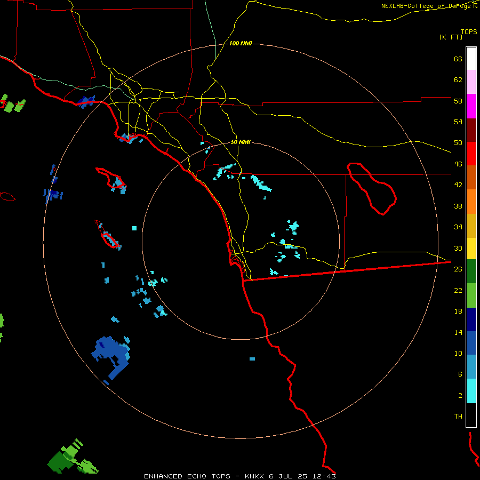Click the navy blue legend swatch
The height and width of the screenshot is (480, 480).
coord(471,319)
